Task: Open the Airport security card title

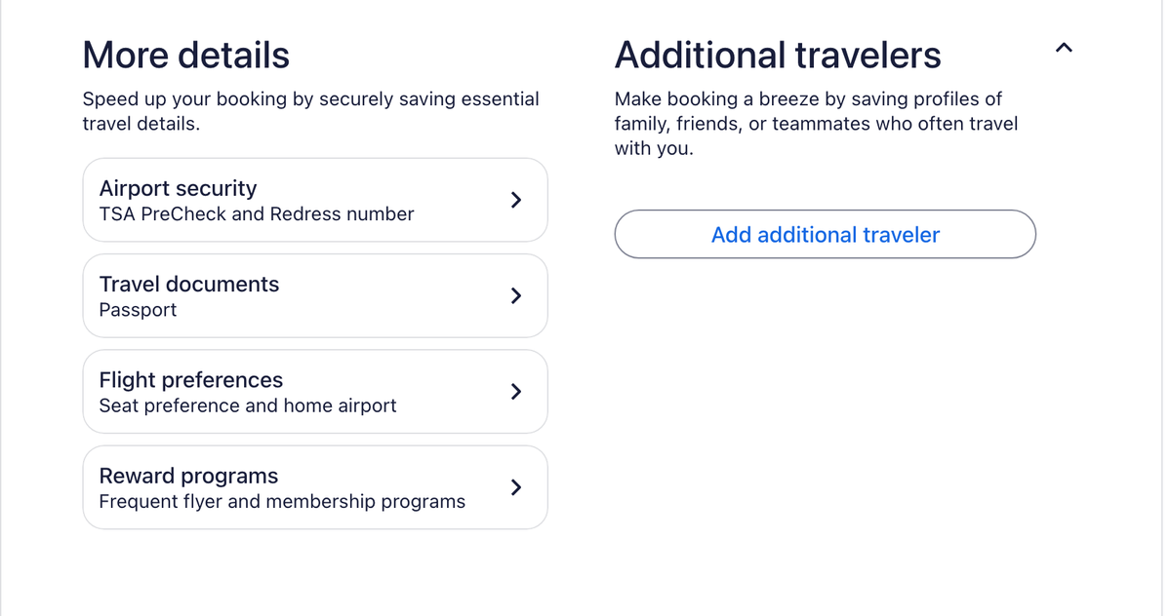Action: click(178, 188)
